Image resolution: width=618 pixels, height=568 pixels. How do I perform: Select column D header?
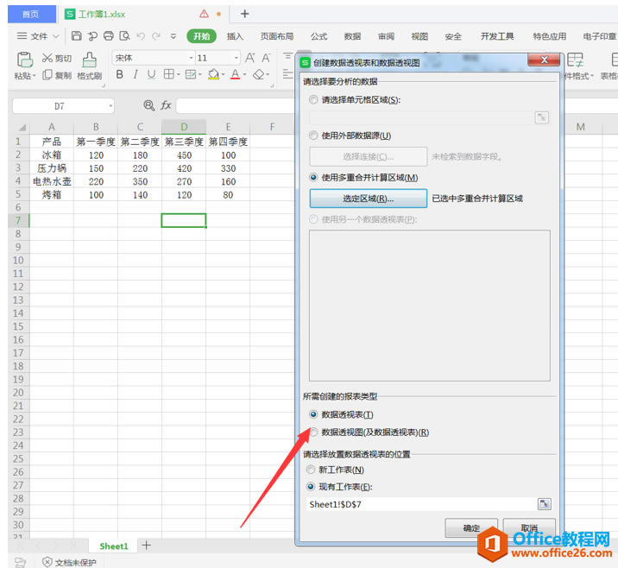tap(184, 127)
